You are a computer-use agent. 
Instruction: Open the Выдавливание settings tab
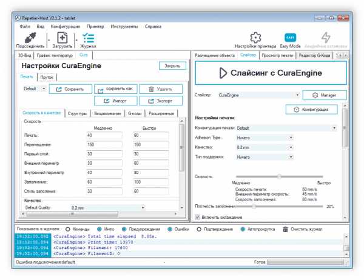coord(107,113)
